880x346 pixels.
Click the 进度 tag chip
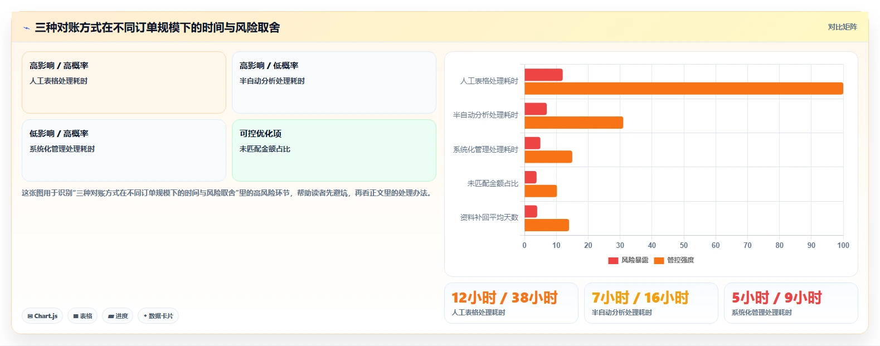coord(118,316)
